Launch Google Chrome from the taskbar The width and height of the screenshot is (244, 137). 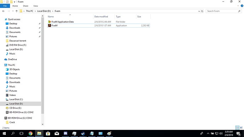(30, 133)
